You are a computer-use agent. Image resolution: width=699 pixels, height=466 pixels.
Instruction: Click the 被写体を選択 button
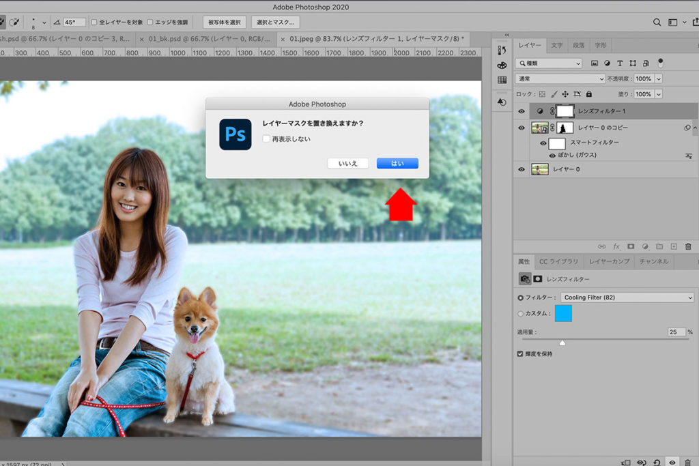(x=224, y=22)
